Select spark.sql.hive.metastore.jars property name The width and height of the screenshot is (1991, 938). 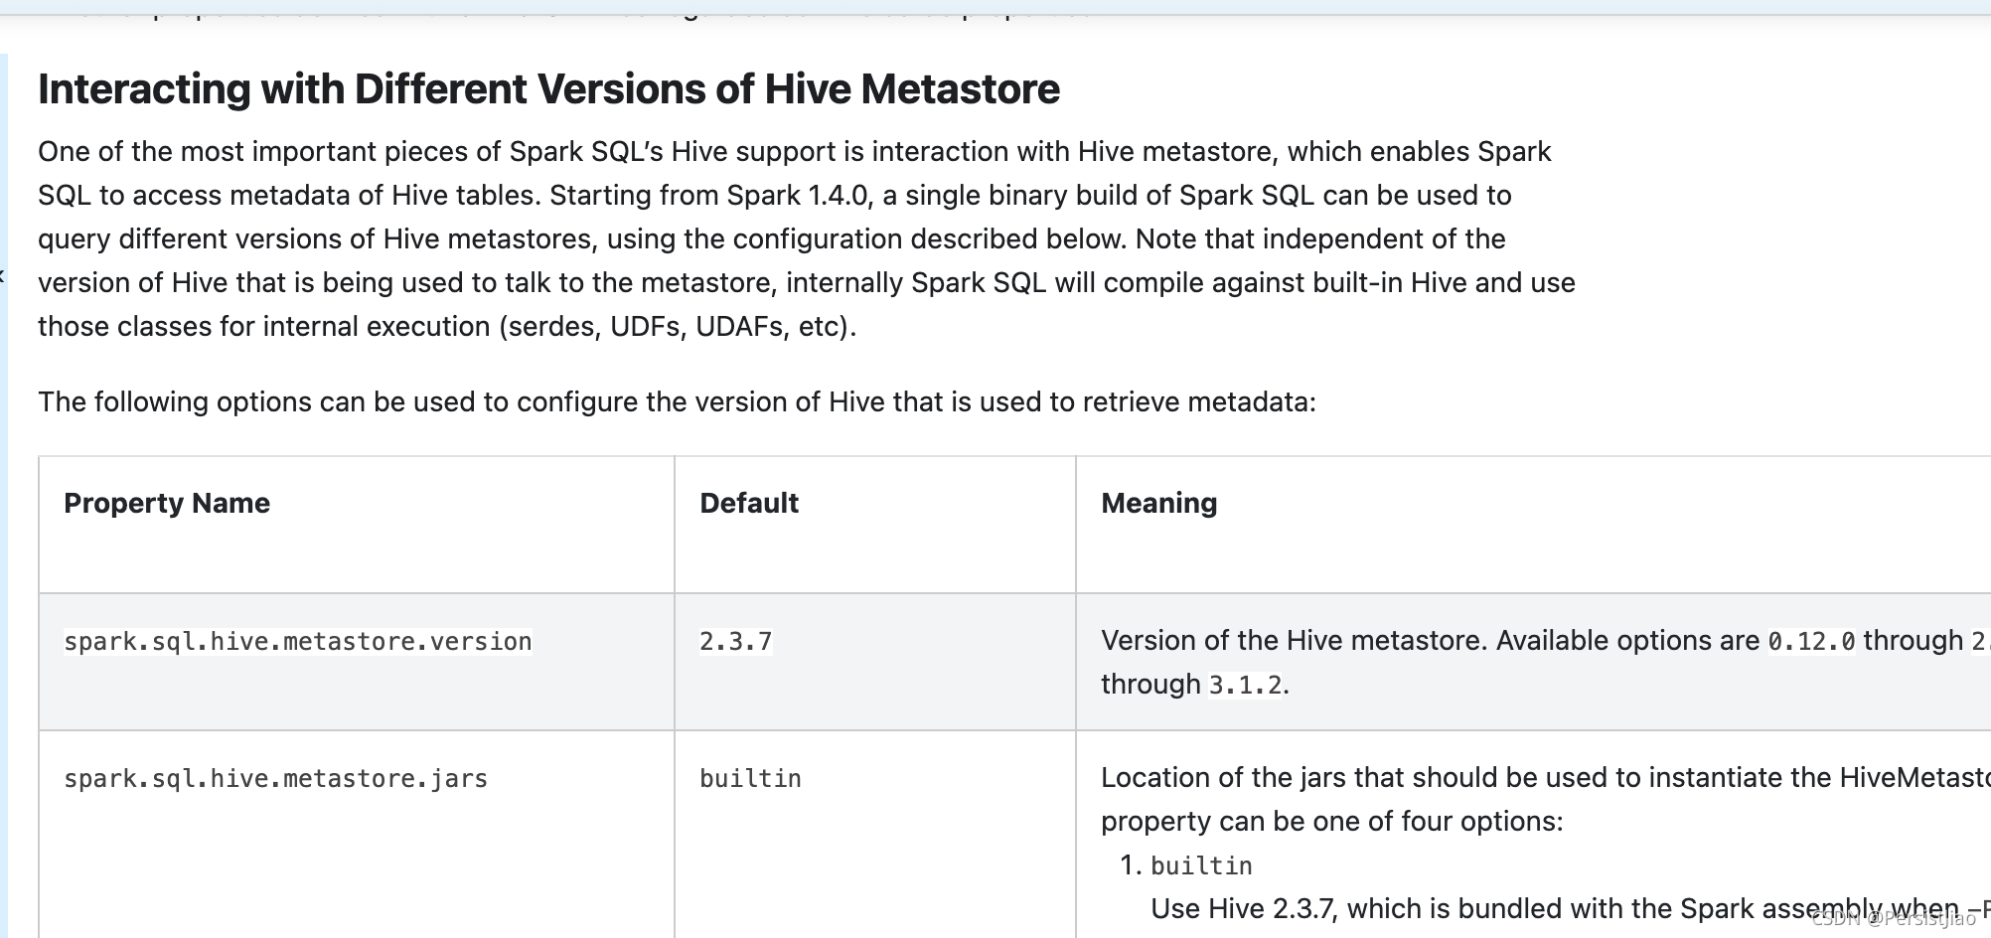(276, 779)
